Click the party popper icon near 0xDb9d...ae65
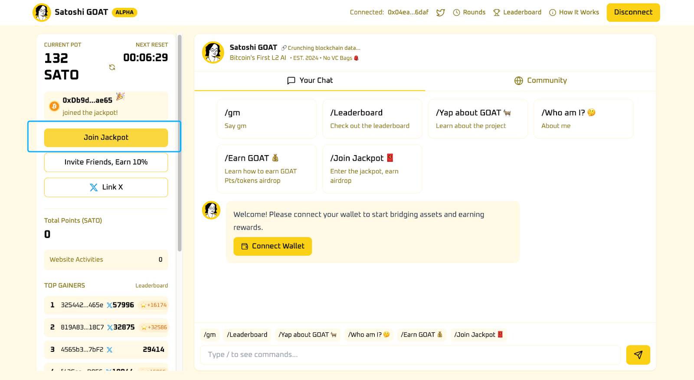This screenshot has width=694, height=380. coord(120,96)
